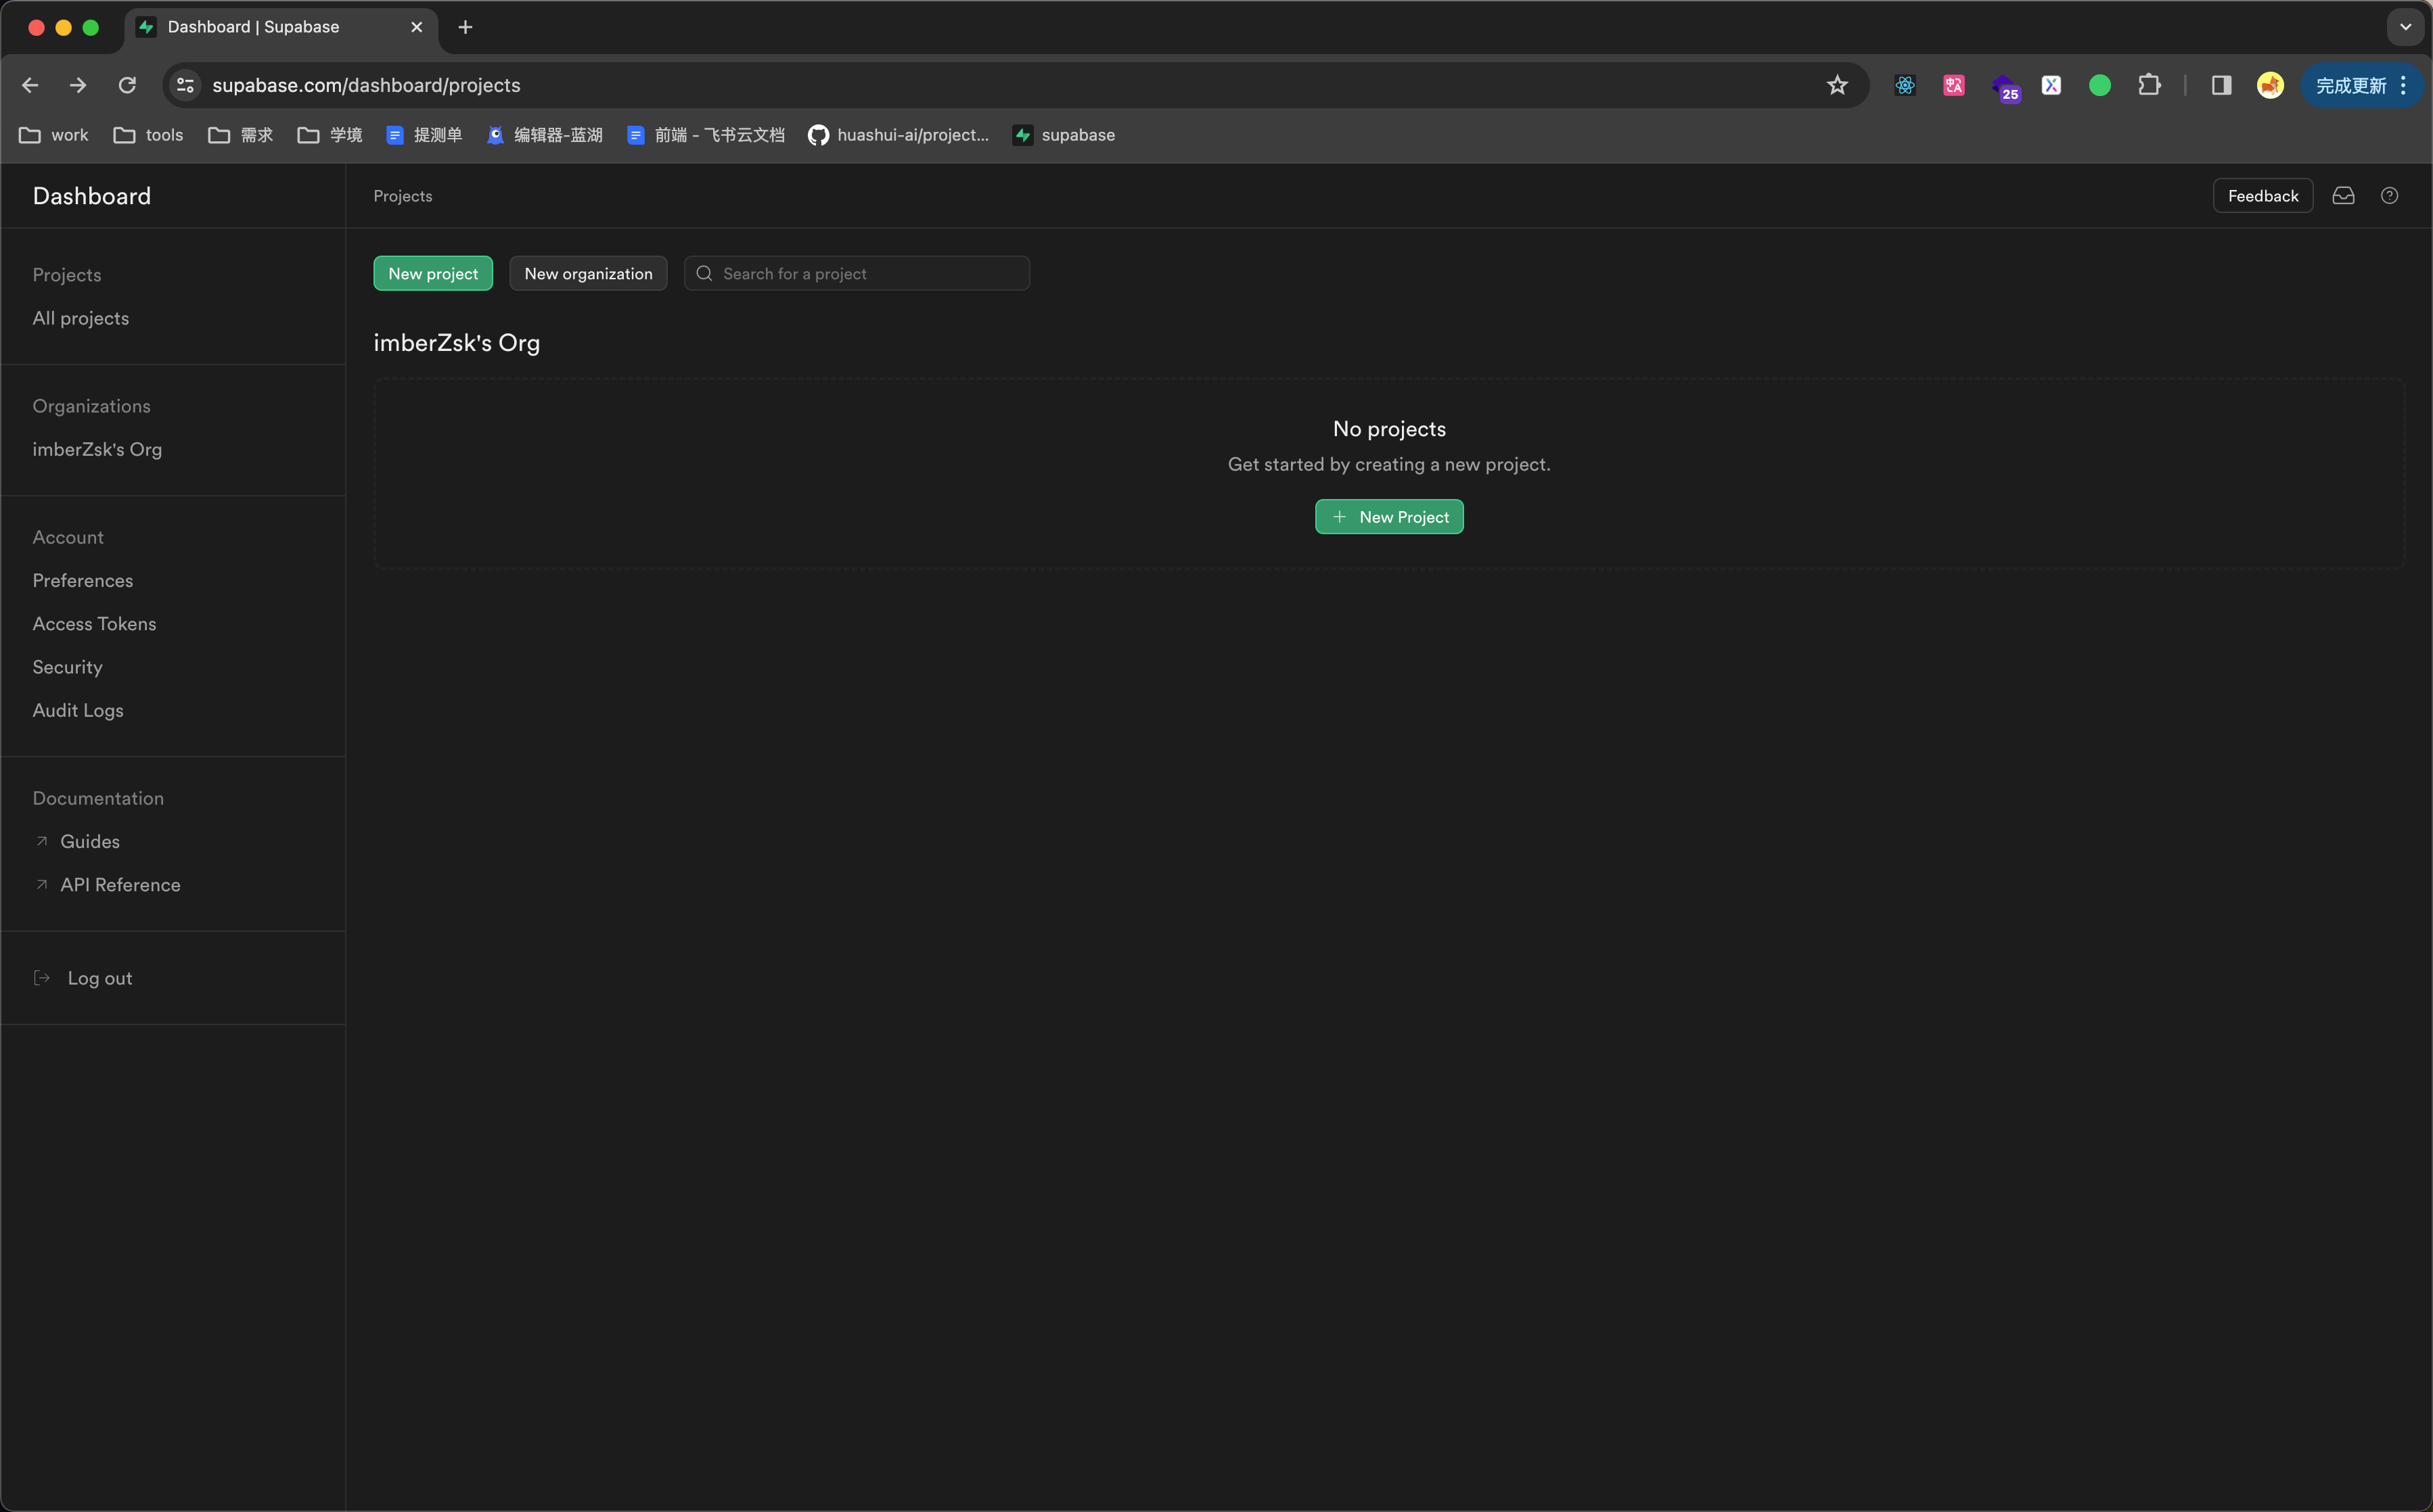Open the extension showing badge 25
This screenshot has width=2433, height=1512.
(x=2005, y=87)
